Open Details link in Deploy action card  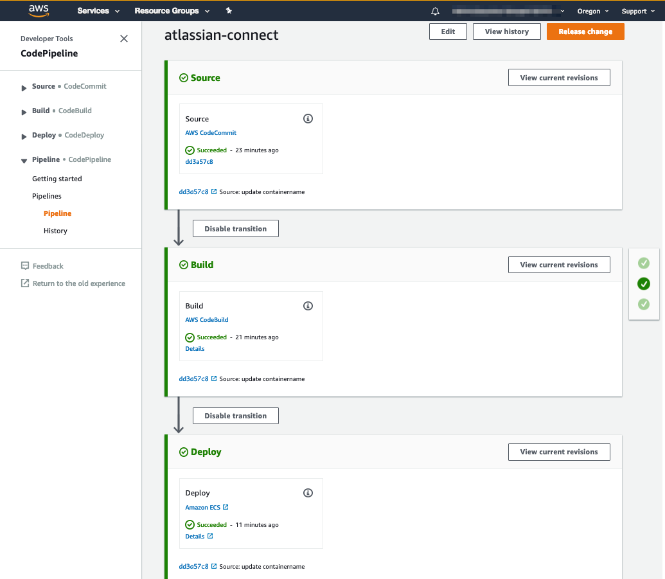click(199, 536)
